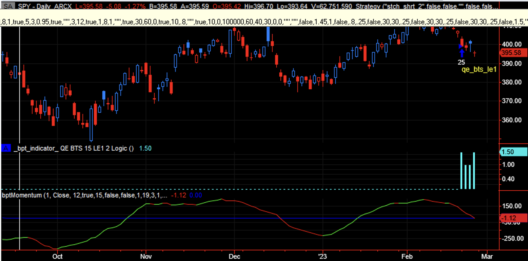Image resolution: width=528 pixels, height=261 pixels.
Task: Click the red 395.58 last price tag
Action: (513, 53)
